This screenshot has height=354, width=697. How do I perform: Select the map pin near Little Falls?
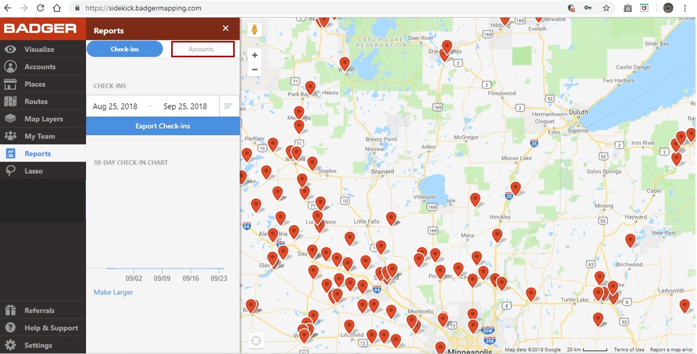coord(391,219)
